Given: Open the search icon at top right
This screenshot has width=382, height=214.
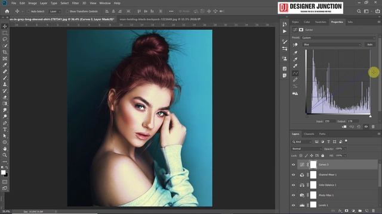Looking at the screenshot, I should pyautogui.click(x=359, y=11).
